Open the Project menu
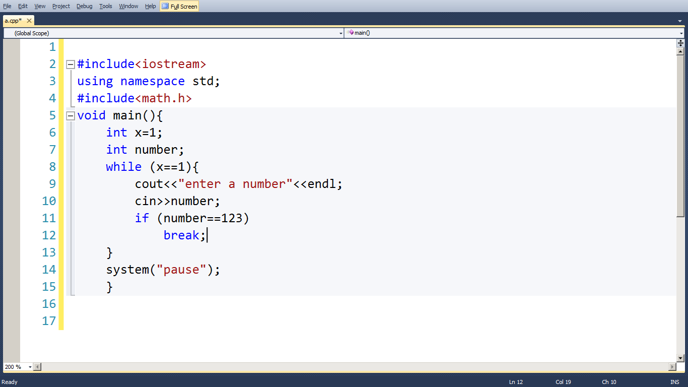688x387 pixels. 61,6
